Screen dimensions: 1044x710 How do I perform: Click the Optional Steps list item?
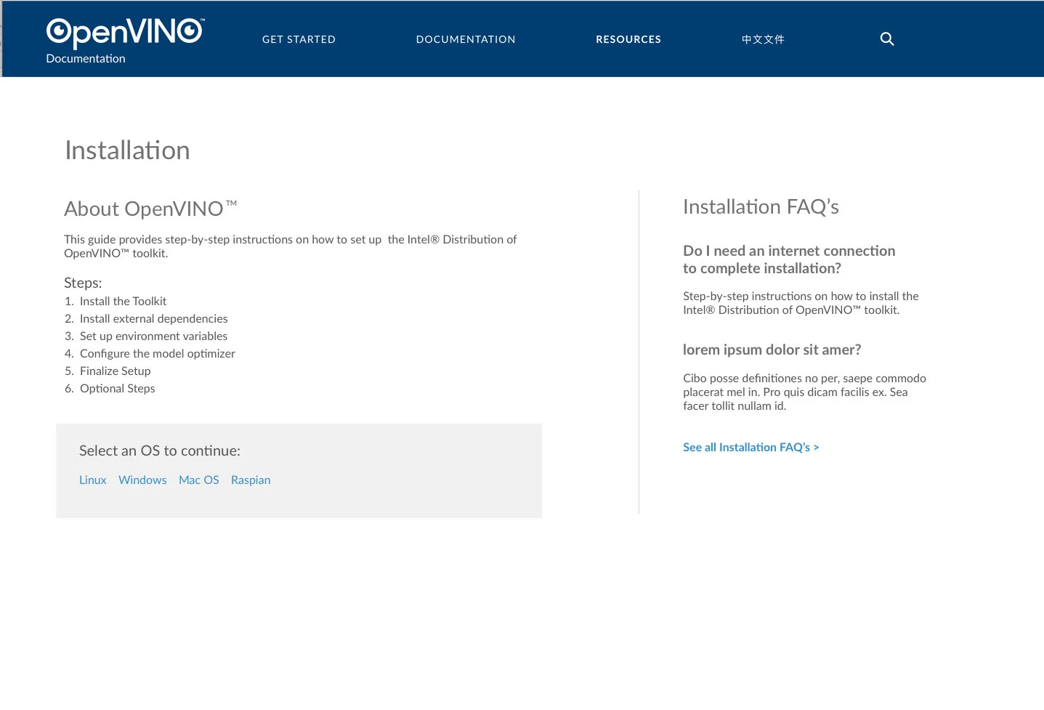click(x=117, y=389)
